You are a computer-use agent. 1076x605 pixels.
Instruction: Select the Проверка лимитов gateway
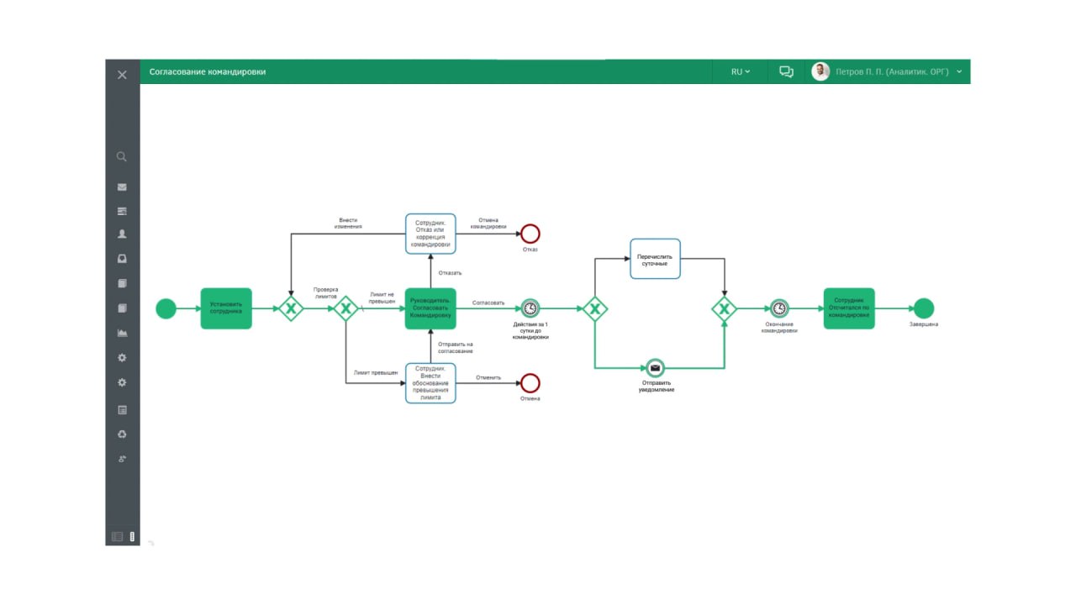click(x=345, y=308)
